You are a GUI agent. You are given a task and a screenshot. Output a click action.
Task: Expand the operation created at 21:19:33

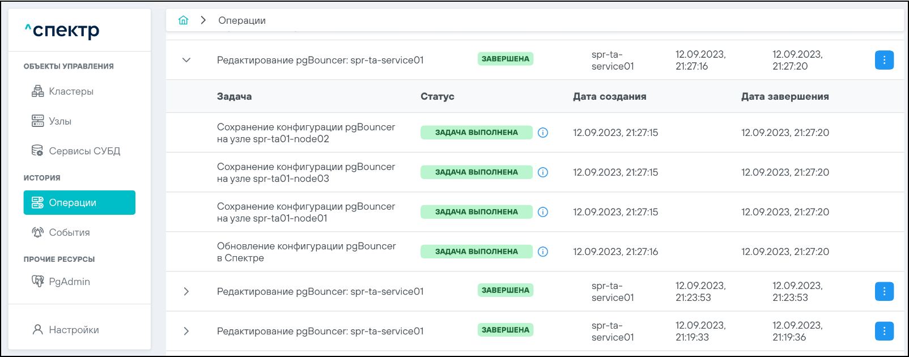pyautogui.click(x=186, y=331)
